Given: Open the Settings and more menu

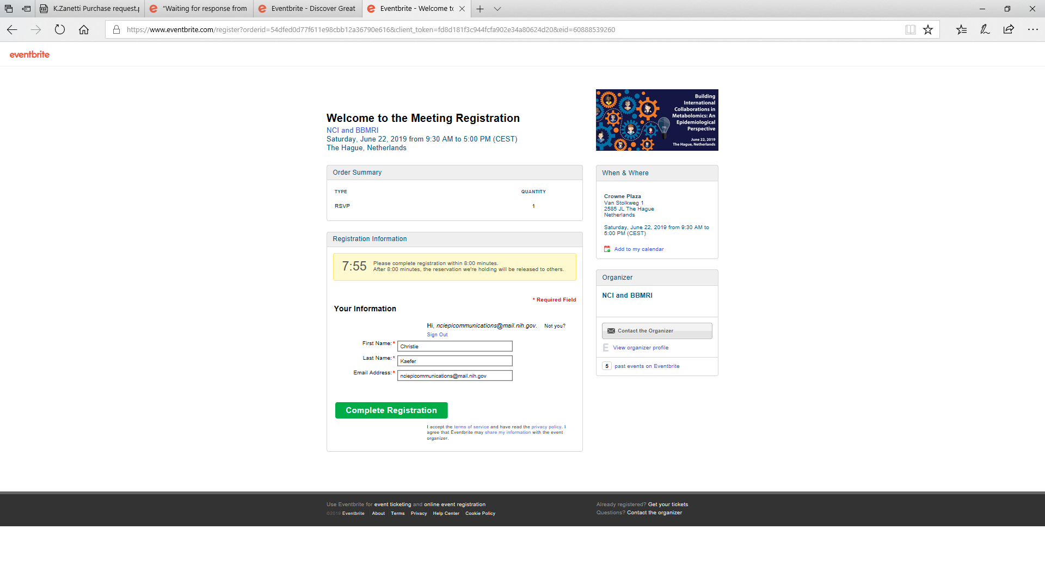Looking at the screenshot, I should pos(1032,30).
